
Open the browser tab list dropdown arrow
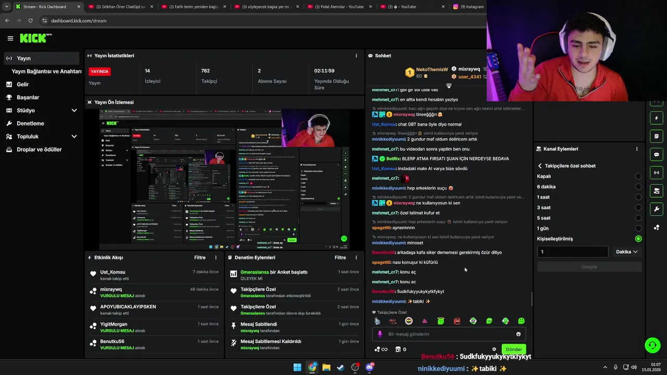tap(6, 7)
